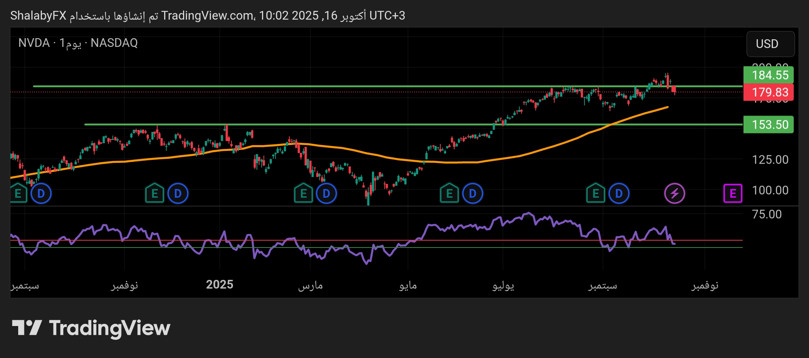The width and height of the screenshot is (809, 358).
Task: Open the last blue dividend D marker near September 2025
Action: pos(619,193)
